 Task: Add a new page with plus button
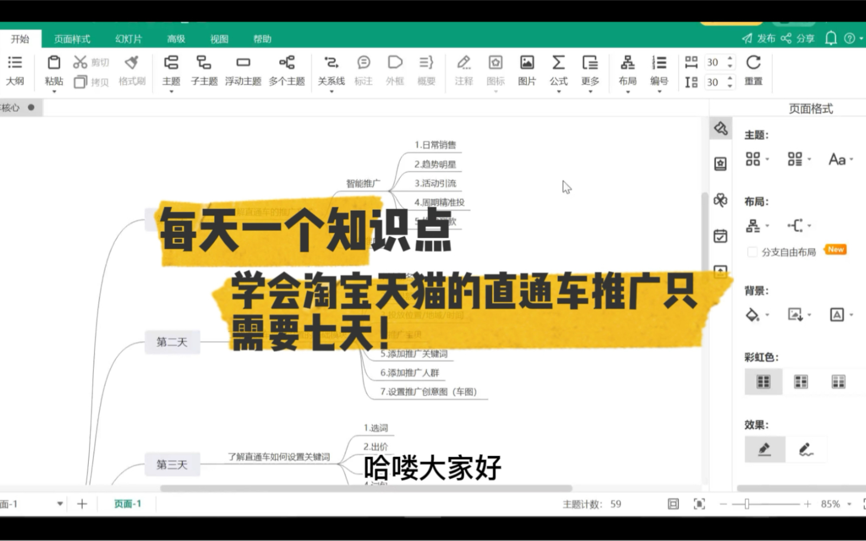click(82, 504)
